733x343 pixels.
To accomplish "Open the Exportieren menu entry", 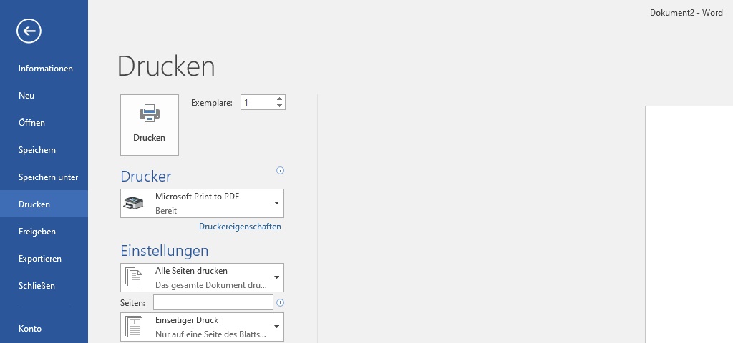I will pos(40,259).
